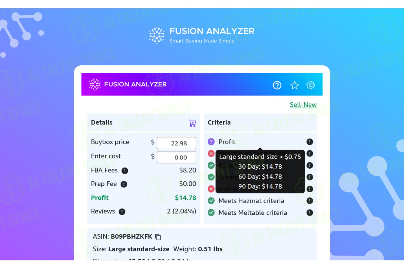Click the red X on sellers row
The height and width of the screenshot is (269, 404).
[211, 189]
